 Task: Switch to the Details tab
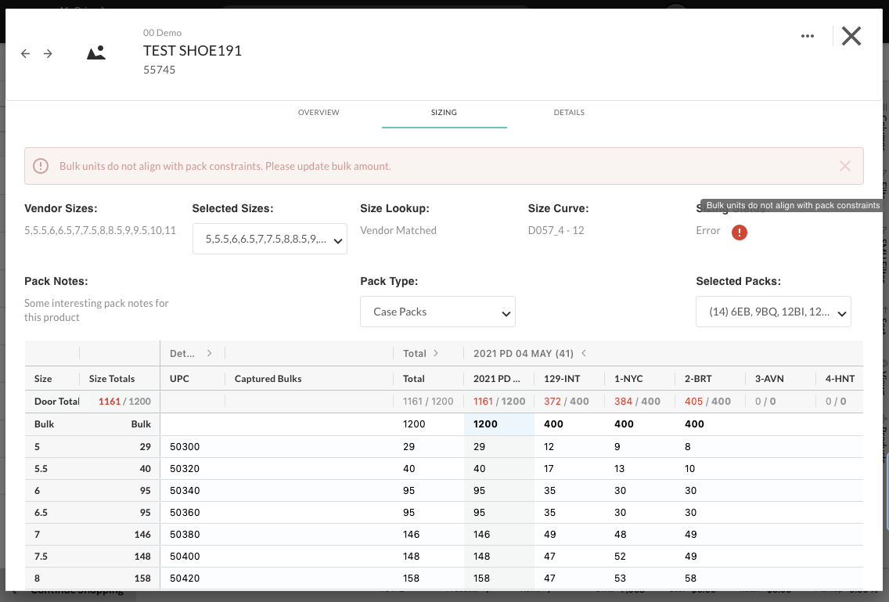(x=569, y=113)
